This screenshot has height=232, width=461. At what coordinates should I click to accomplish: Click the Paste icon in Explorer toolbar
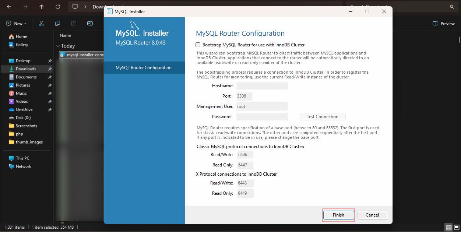point(74,23)
